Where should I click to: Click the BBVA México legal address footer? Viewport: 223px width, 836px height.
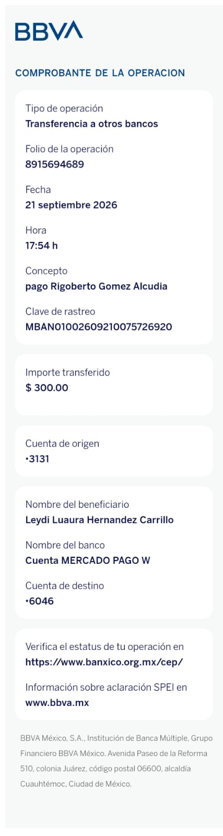(116, 761)
